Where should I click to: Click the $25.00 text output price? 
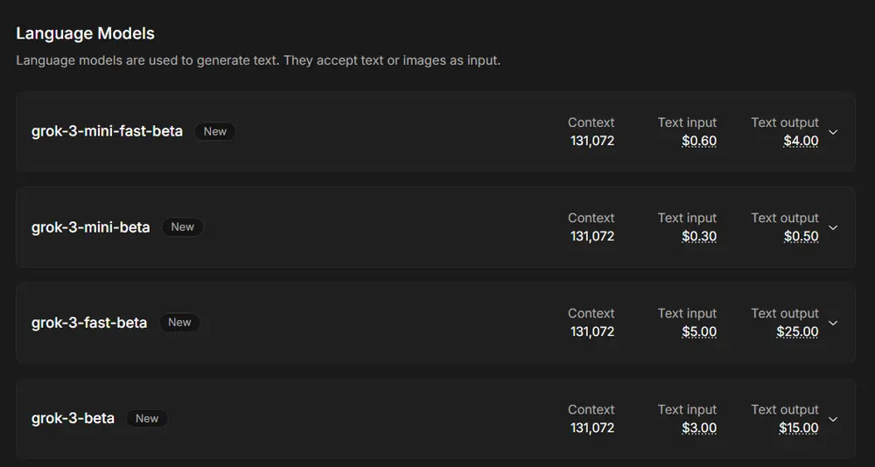coord(797,331)
